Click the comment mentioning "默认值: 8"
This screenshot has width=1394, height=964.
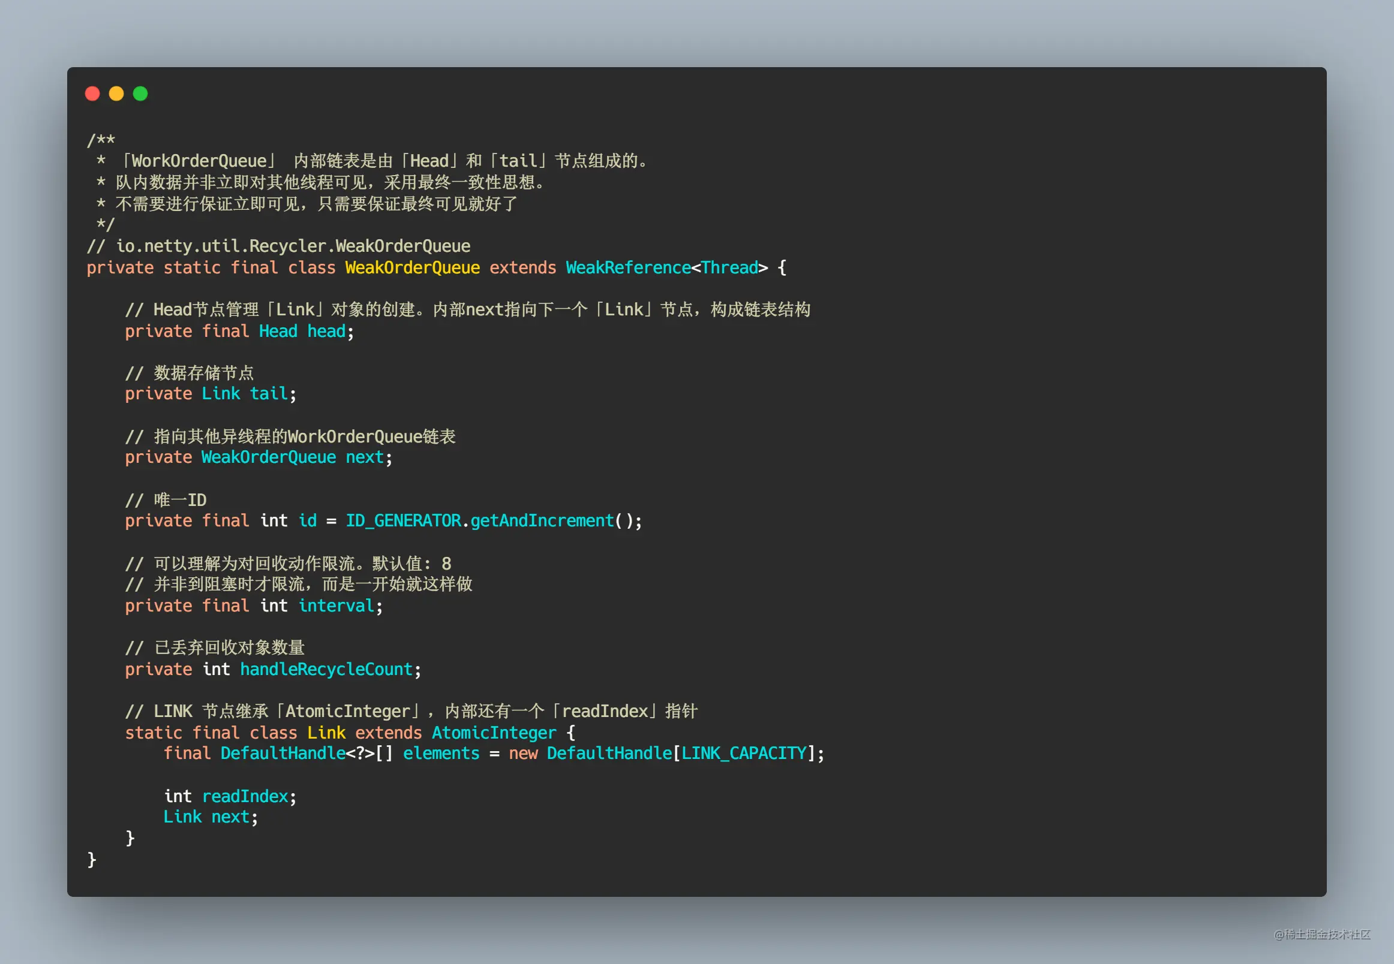click(289, 564)
